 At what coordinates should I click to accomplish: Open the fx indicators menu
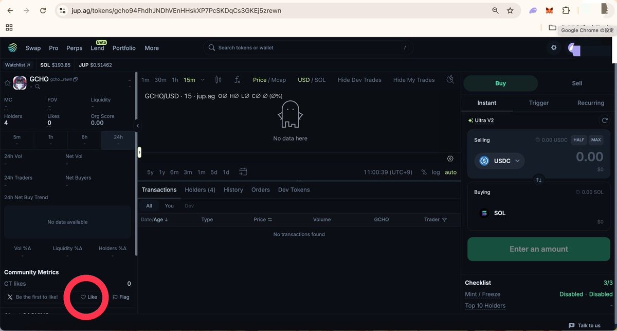pos(238,80)
